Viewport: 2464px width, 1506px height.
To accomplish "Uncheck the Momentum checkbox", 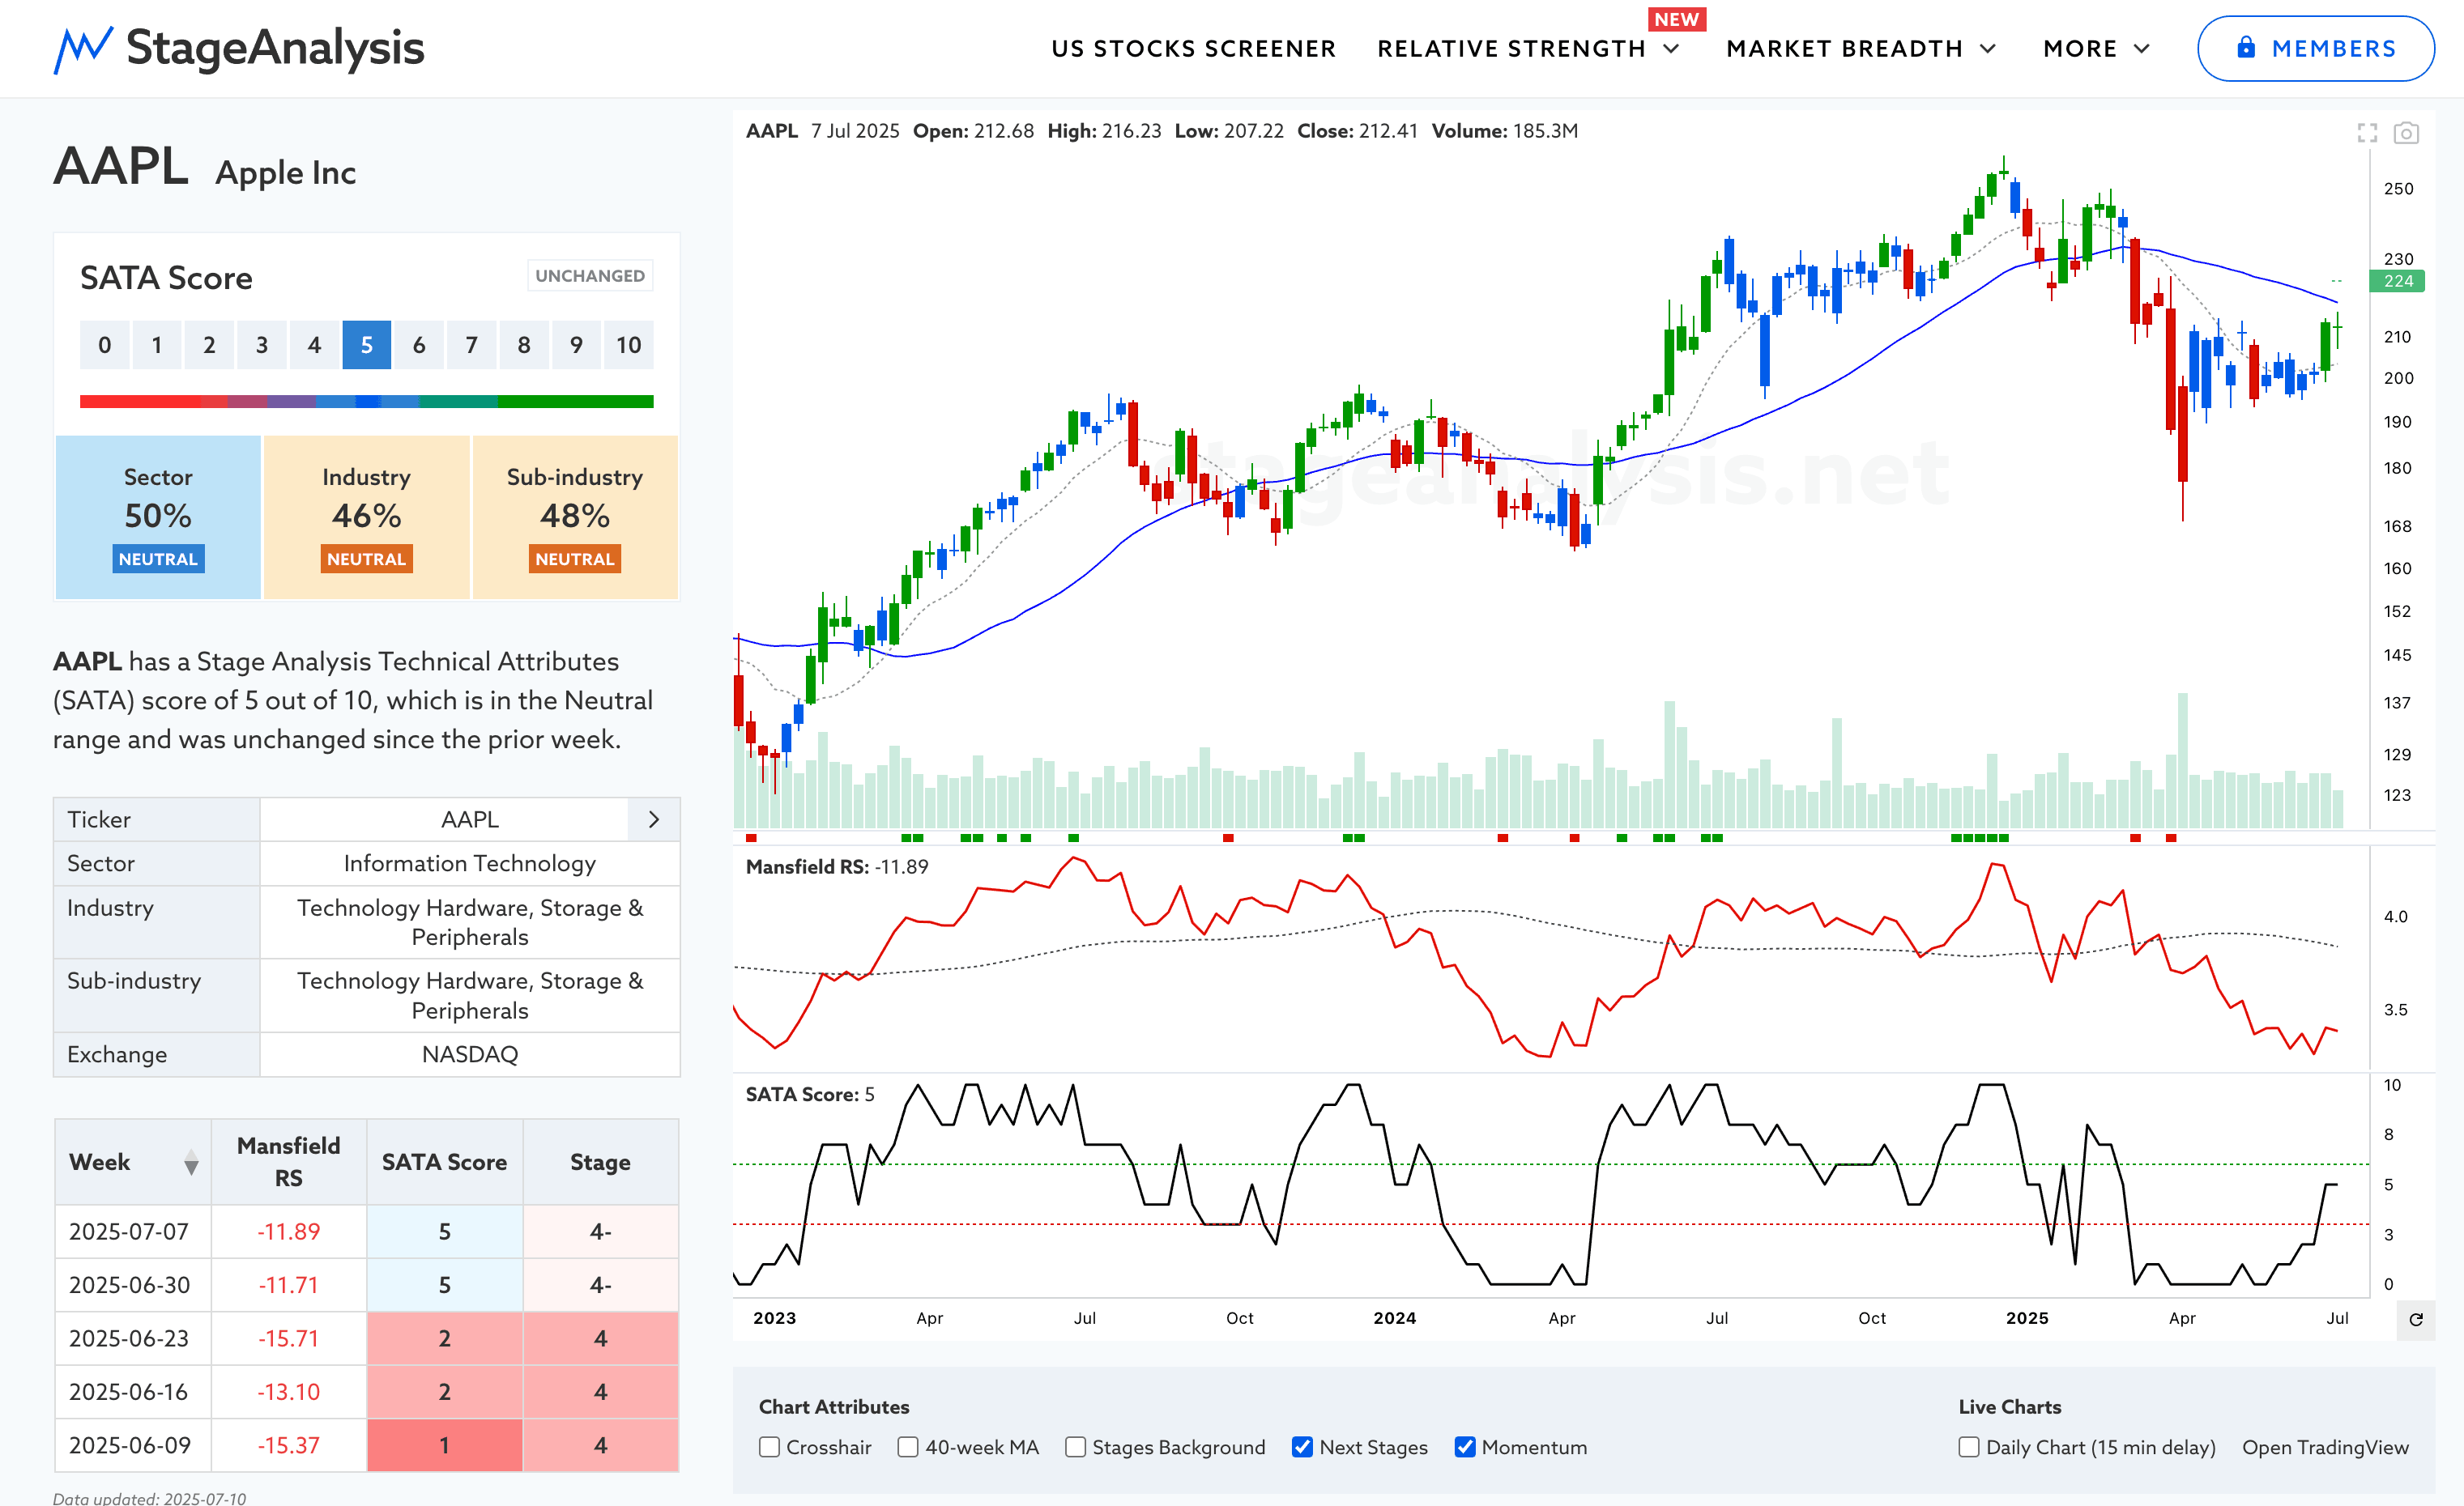I will pos(1465,1447).
